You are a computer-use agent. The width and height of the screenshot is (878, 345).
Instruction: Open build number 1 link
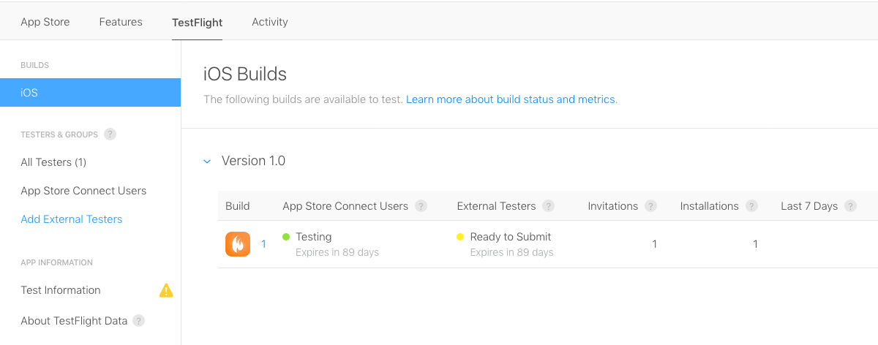pos(263,244)
